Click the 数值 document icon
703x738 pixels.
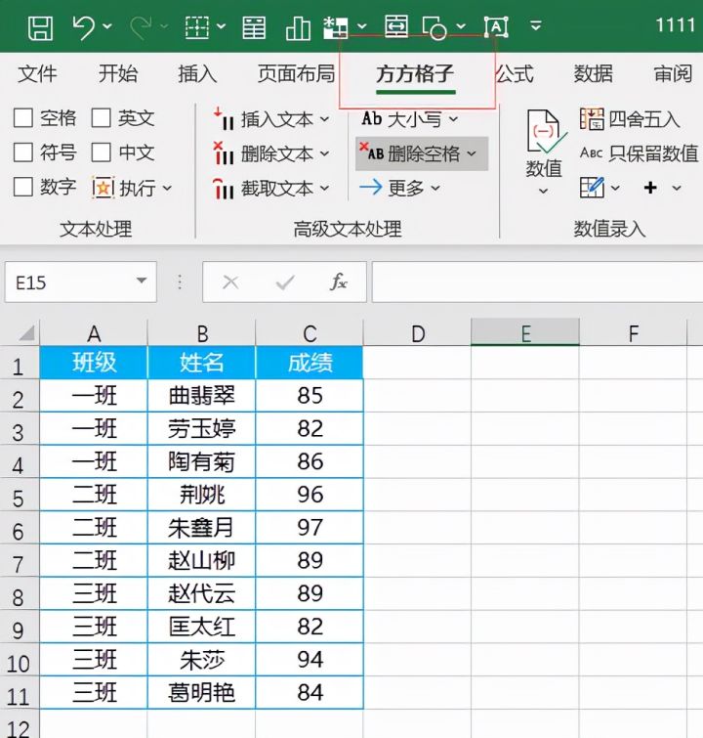(x=545, y=132)
